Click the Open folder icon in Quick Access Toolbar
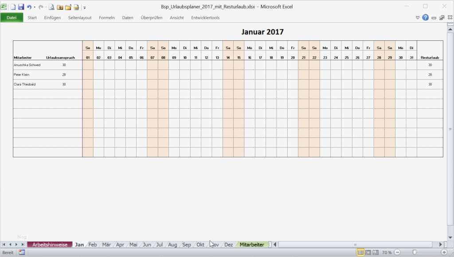The height and width of the screenshot is (257, 454). (x=68, y=7)
